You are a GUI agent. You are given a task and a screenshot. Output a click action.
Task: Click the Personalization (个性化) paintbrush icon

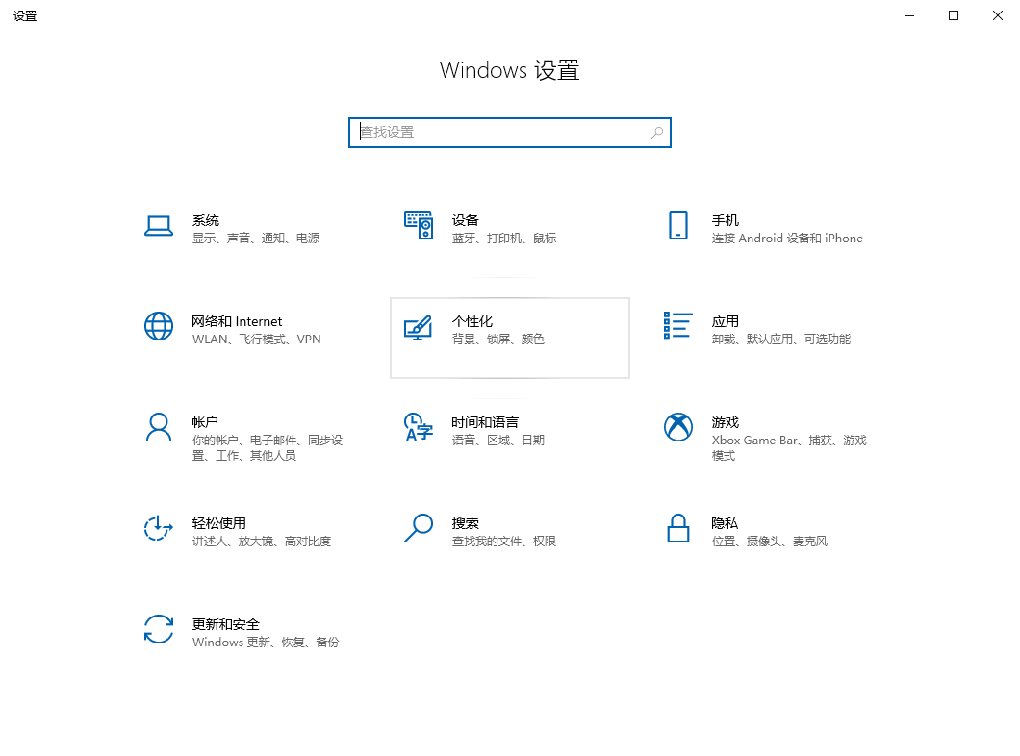[x=418, y=328]
